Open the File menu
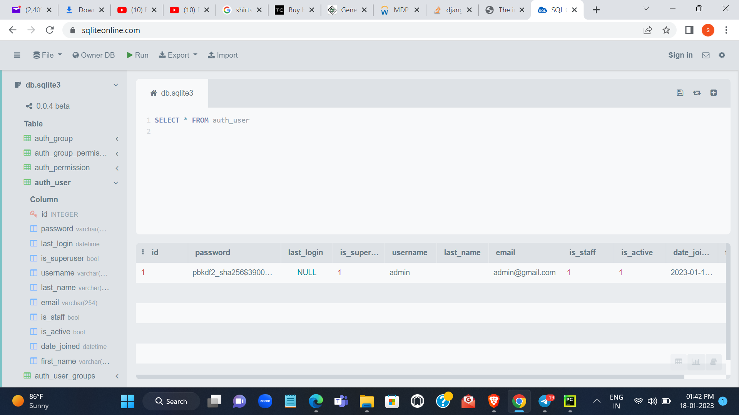Screen dimensions: 739x415 pyautogui.click(x=46, y=55)
